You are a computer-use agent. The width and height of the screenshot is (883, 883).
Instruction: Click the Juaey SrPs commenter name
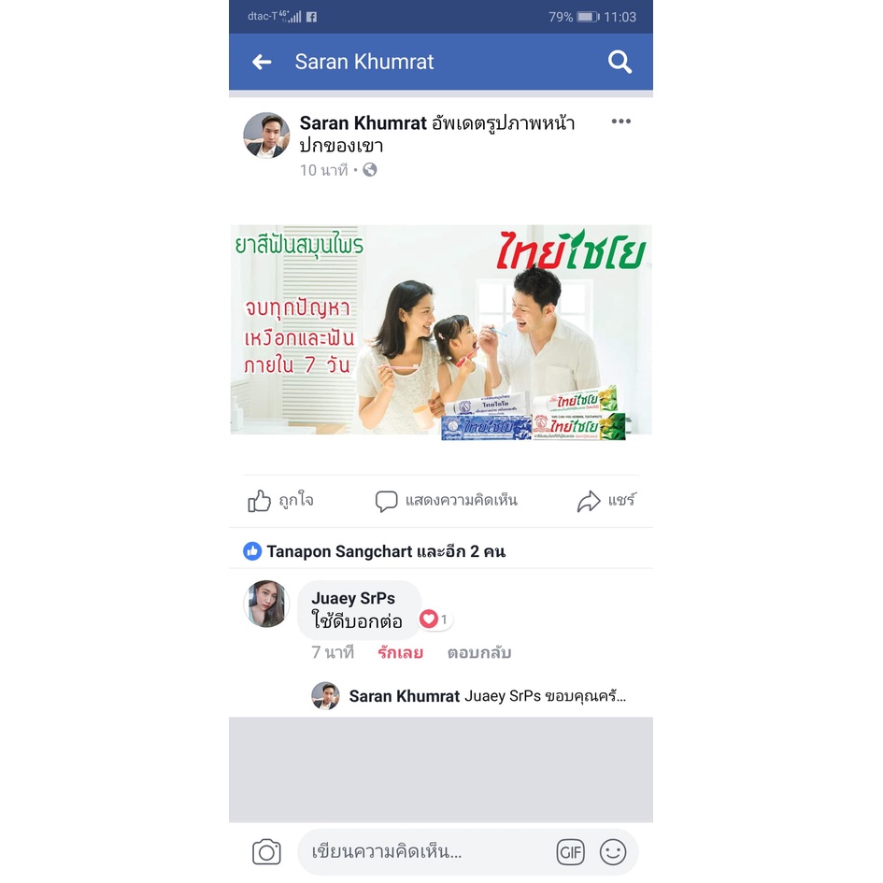point(353,598)
